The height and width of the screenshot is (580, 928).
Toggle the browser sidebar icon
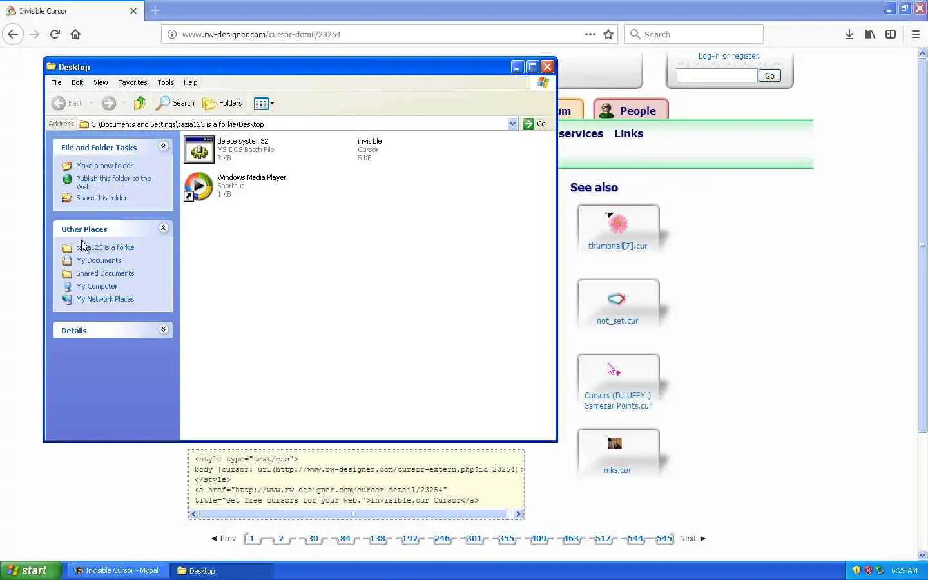pyautogui.click(x=891, y=34)
